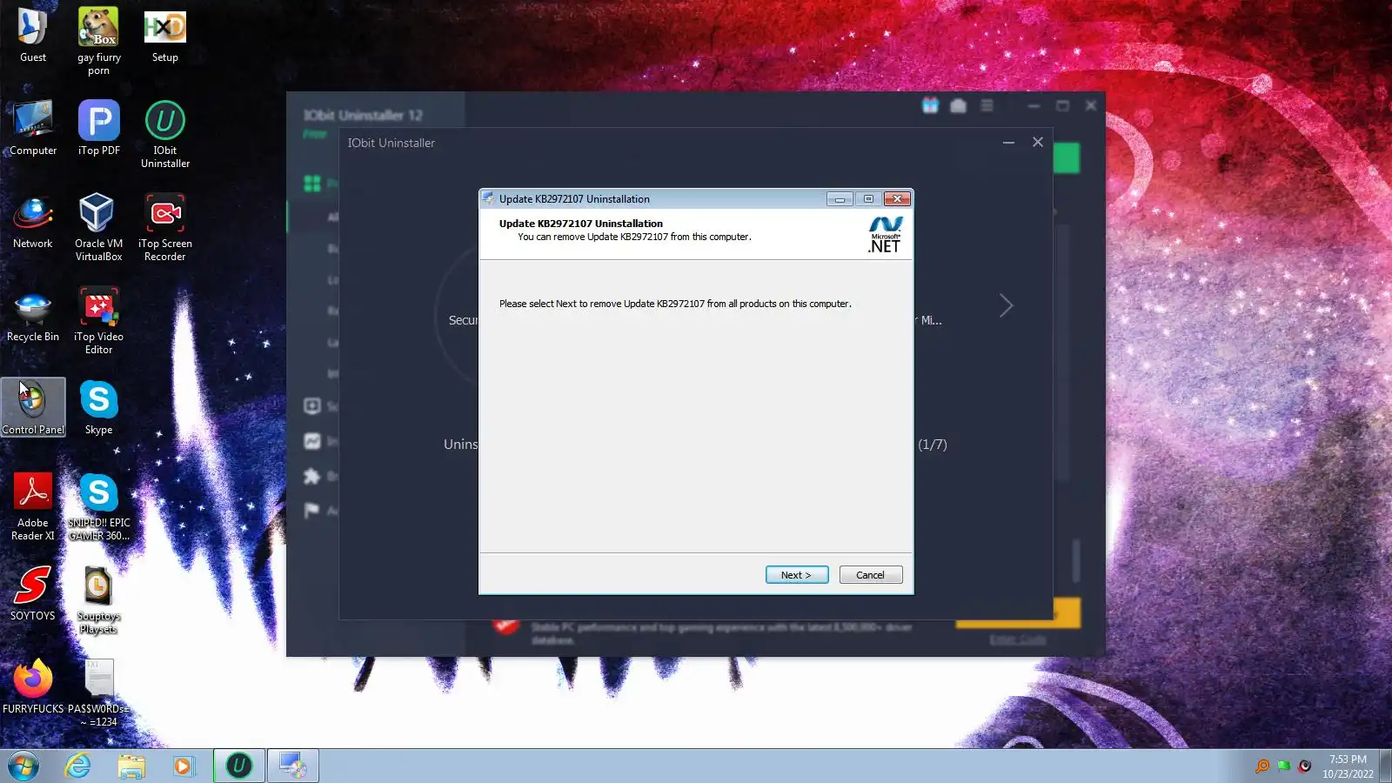Open the gift icon in IObit Uninstaller 12

(930, 106)
